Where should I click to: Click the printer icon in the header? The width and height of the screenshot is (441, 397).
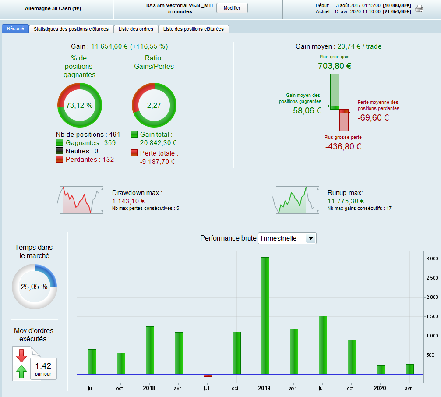[420, 9]
